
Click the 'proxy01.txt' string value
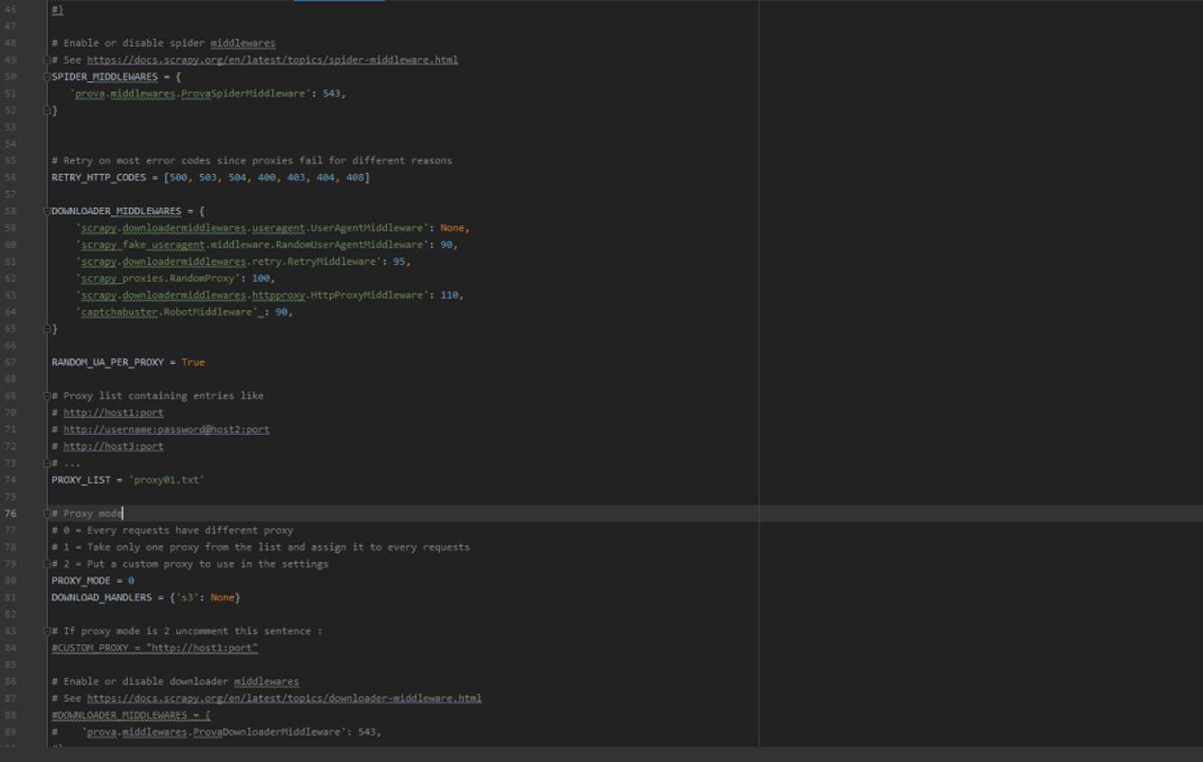[x=168, y=480]
